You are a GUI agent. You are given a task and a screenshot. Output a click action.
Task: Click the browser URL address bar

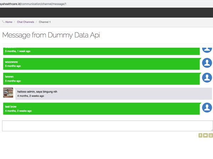106,4
